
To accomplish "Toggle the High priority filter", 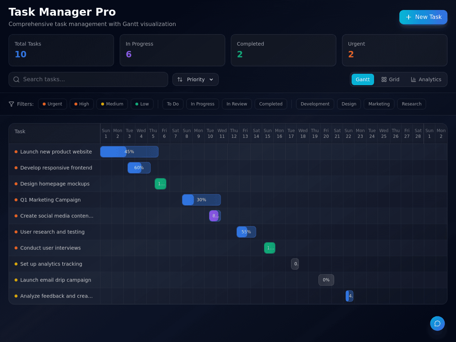I will click(82, 104).
